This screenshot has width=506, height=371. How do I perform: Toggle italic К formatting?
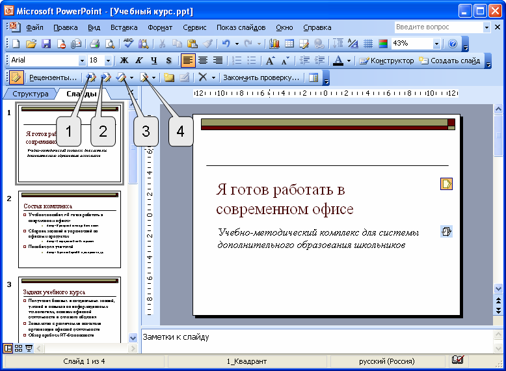139,61
